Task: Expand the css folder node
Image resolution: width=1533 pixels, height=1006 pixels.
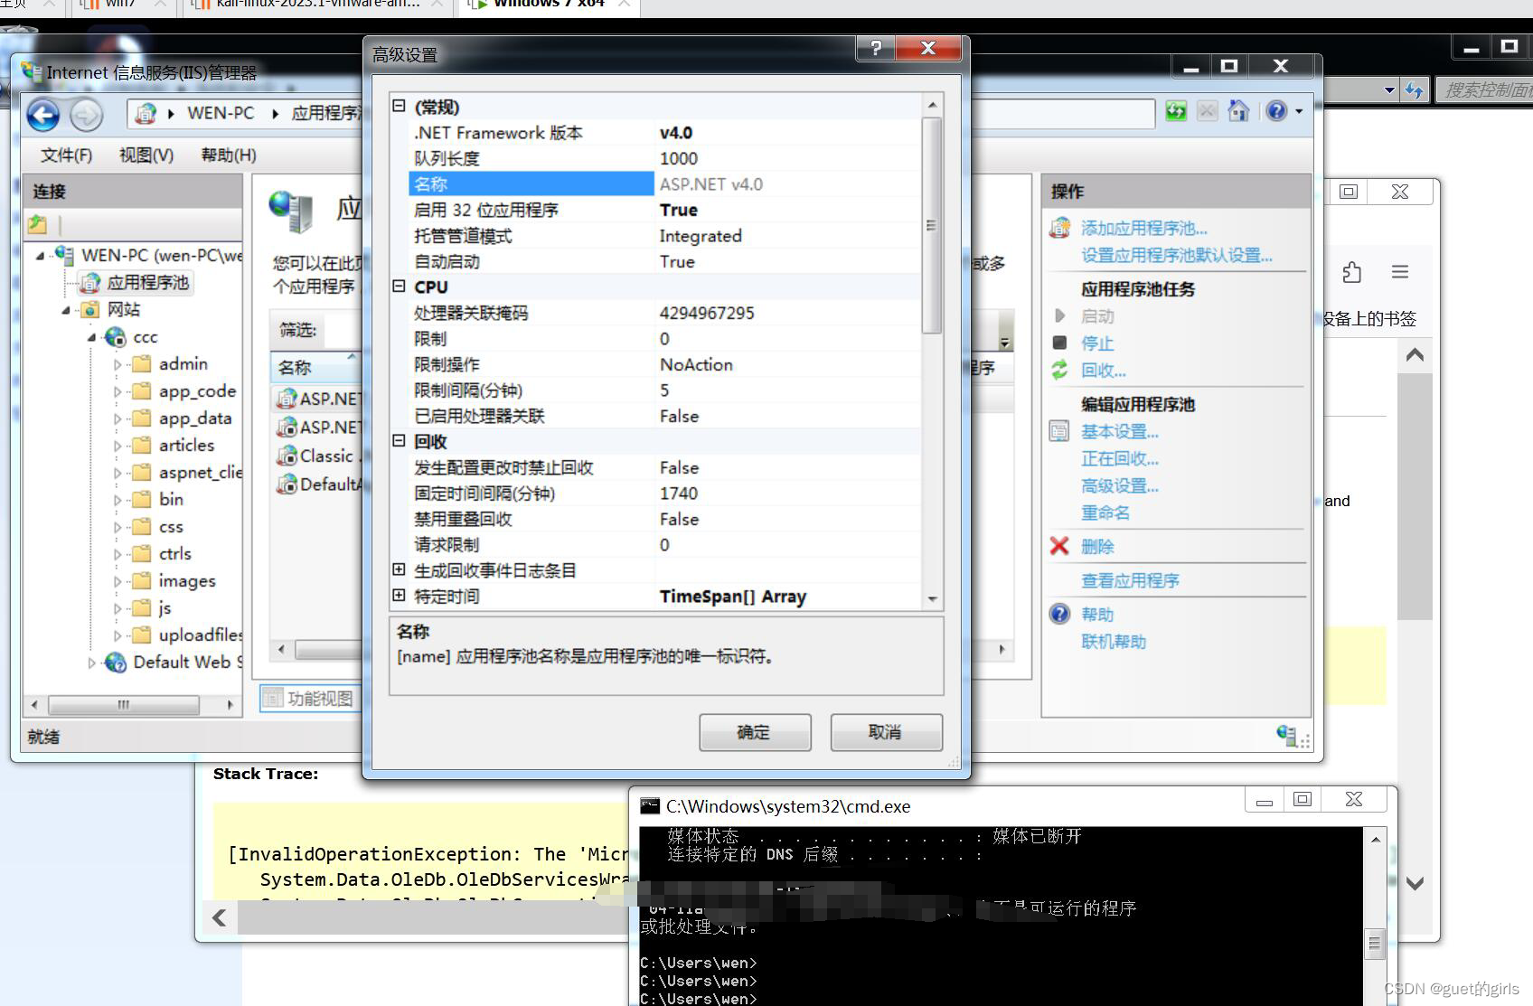Action: point(118,527)
